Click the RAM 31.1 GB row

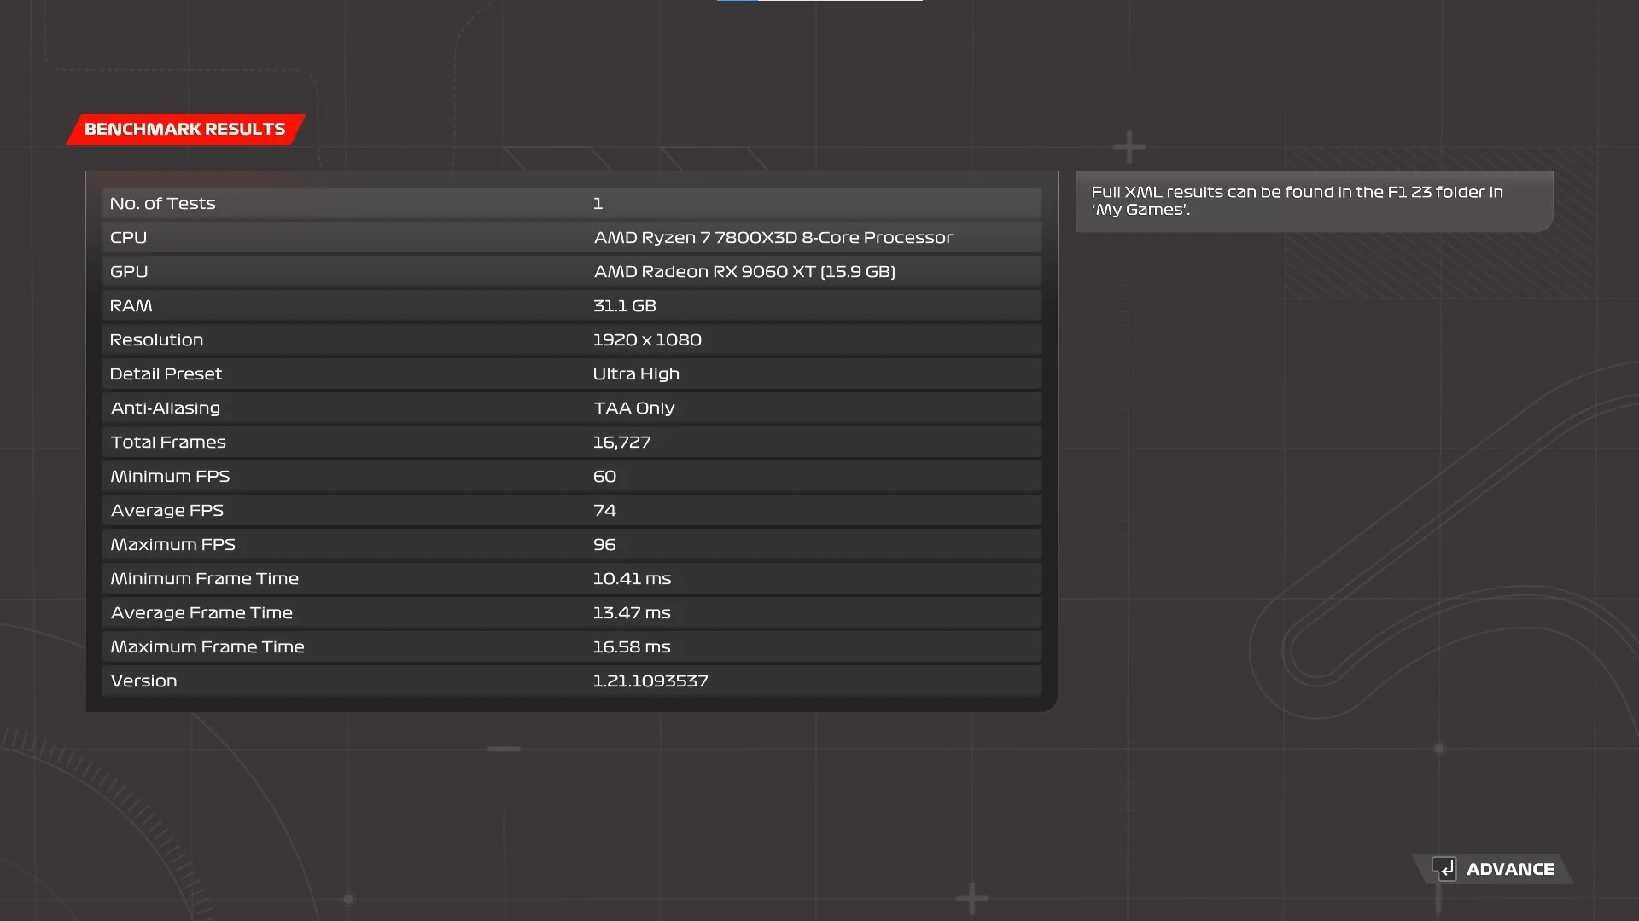(x=571, y=306)
